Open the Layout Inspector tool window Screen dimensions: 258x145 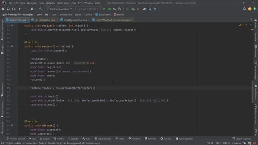(x=242, y=139)
